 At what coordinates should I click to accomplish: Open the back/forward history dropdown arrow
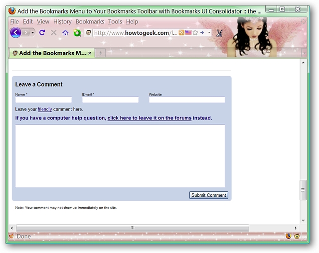click(32, 32)
